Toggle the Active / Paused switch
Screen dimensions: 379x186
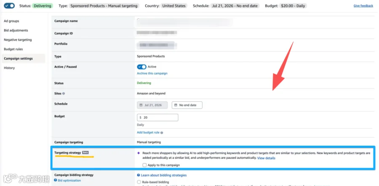141,67
